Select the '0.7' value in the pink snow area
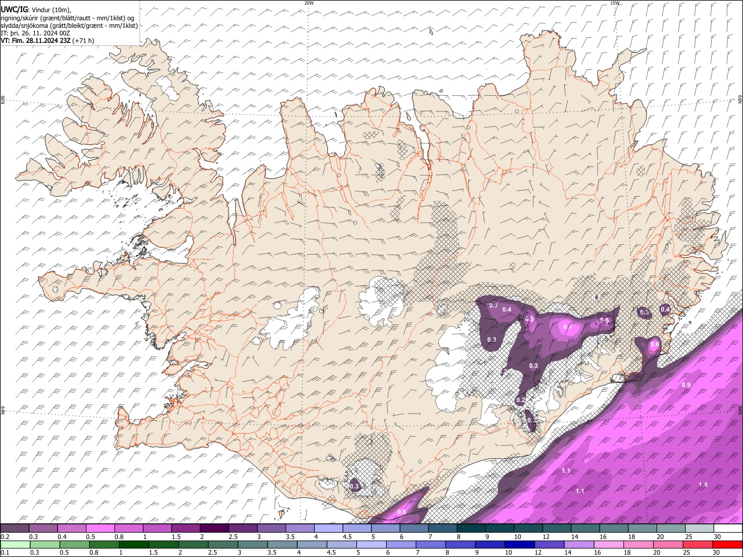743x557 pixels. point(568,327)
